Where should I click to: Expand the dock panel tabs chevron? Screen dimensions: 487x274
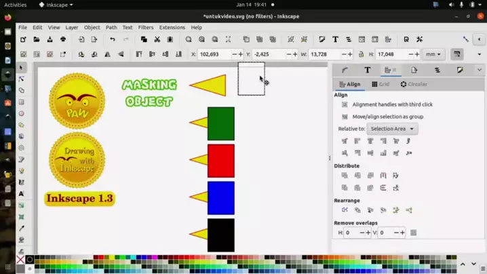(479, 70)
